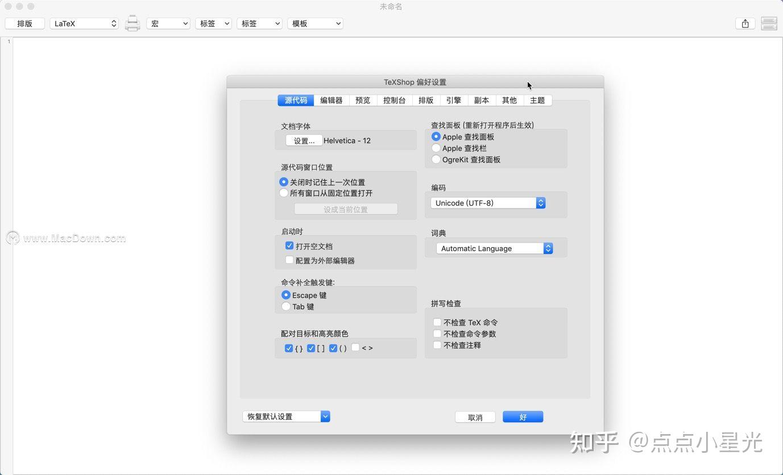Click the split window icon at top right
The height and width of the screenshot is (475, 783).
(769, 23)
